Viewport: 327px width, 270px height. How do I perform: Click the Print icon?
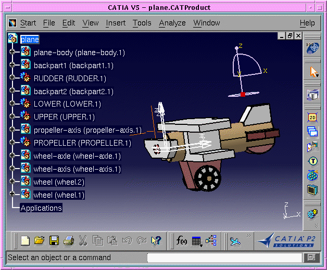68,240
